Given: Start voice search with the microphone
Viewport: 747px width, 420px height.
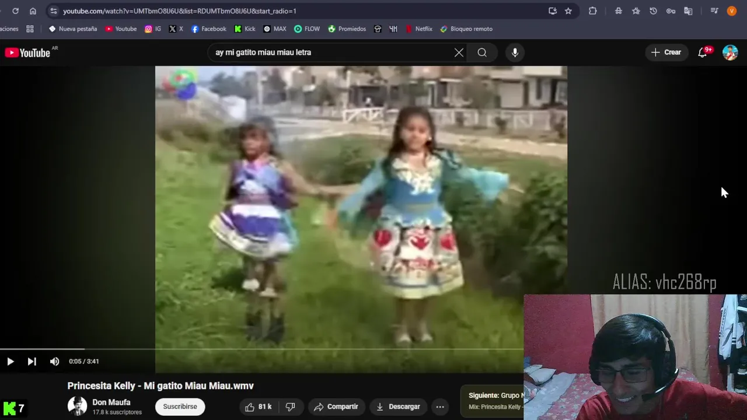Looking at the screenshot, I should pos(515,52).
